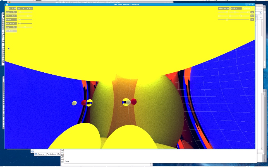
Task: Click the search magnifier icon in background window
Action: [260, 13]
